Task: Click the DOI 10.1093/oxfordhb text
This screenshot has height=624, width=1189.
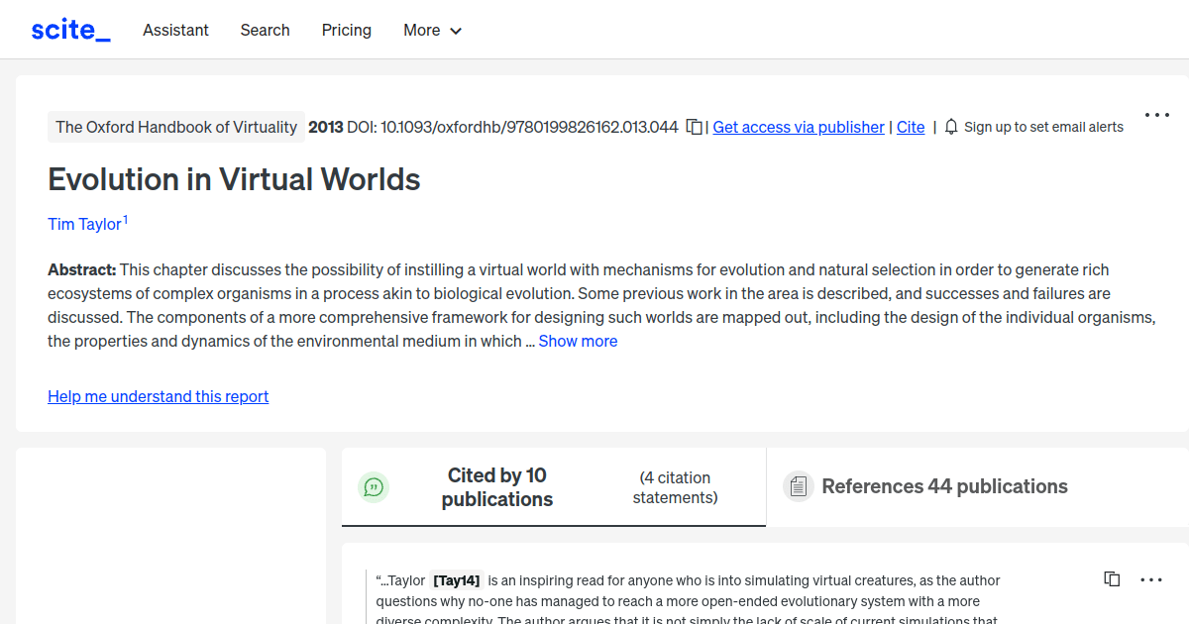Action: [x=513, y=127]
